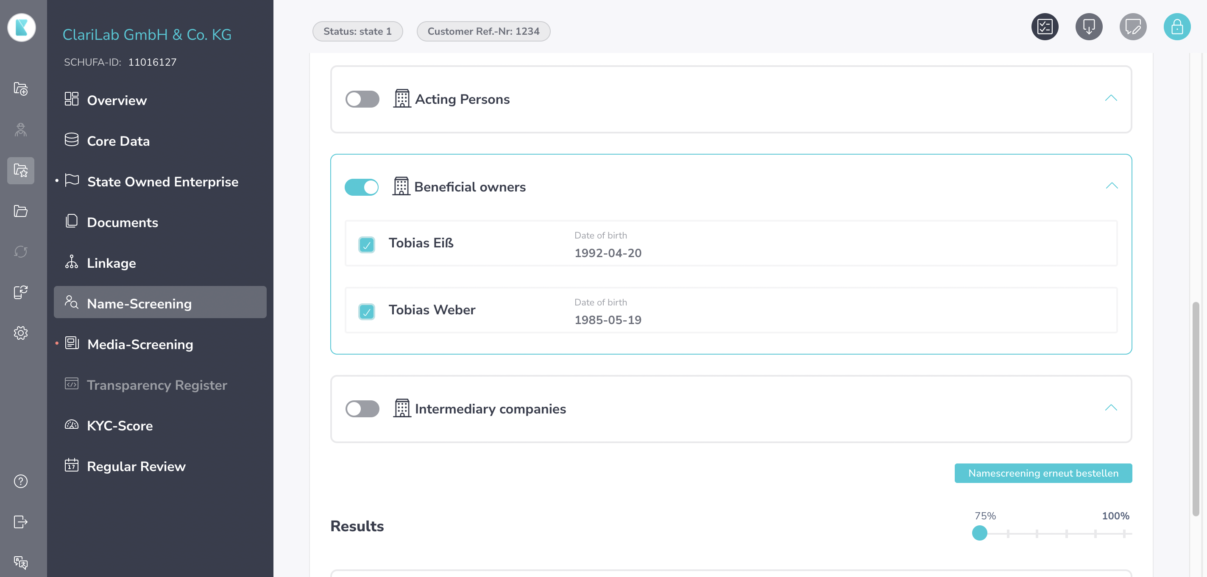Click the Documents page icon

point(71,221)
